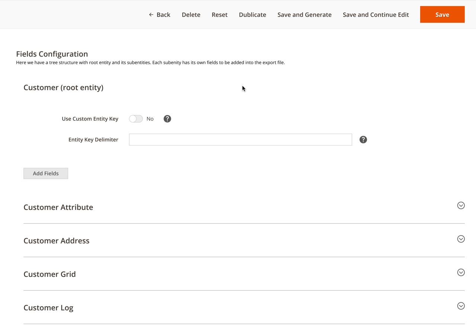
Task: Enable the Use Custom Entity Key switch
Action: (x=136, y=119)
